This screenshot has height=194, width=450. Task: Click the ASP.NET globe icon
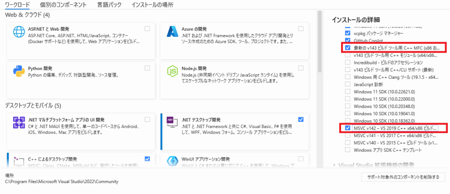tap(18, 33)
